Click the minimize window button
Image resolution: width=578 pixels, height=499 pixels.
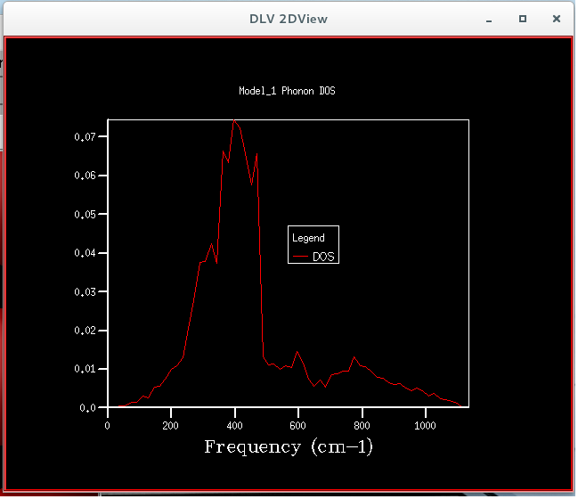[x=491, y=20]
